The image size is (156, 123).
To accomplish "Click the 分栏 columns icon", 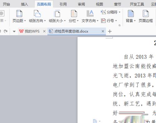I will pyautogui.click(x=74, y=13).
